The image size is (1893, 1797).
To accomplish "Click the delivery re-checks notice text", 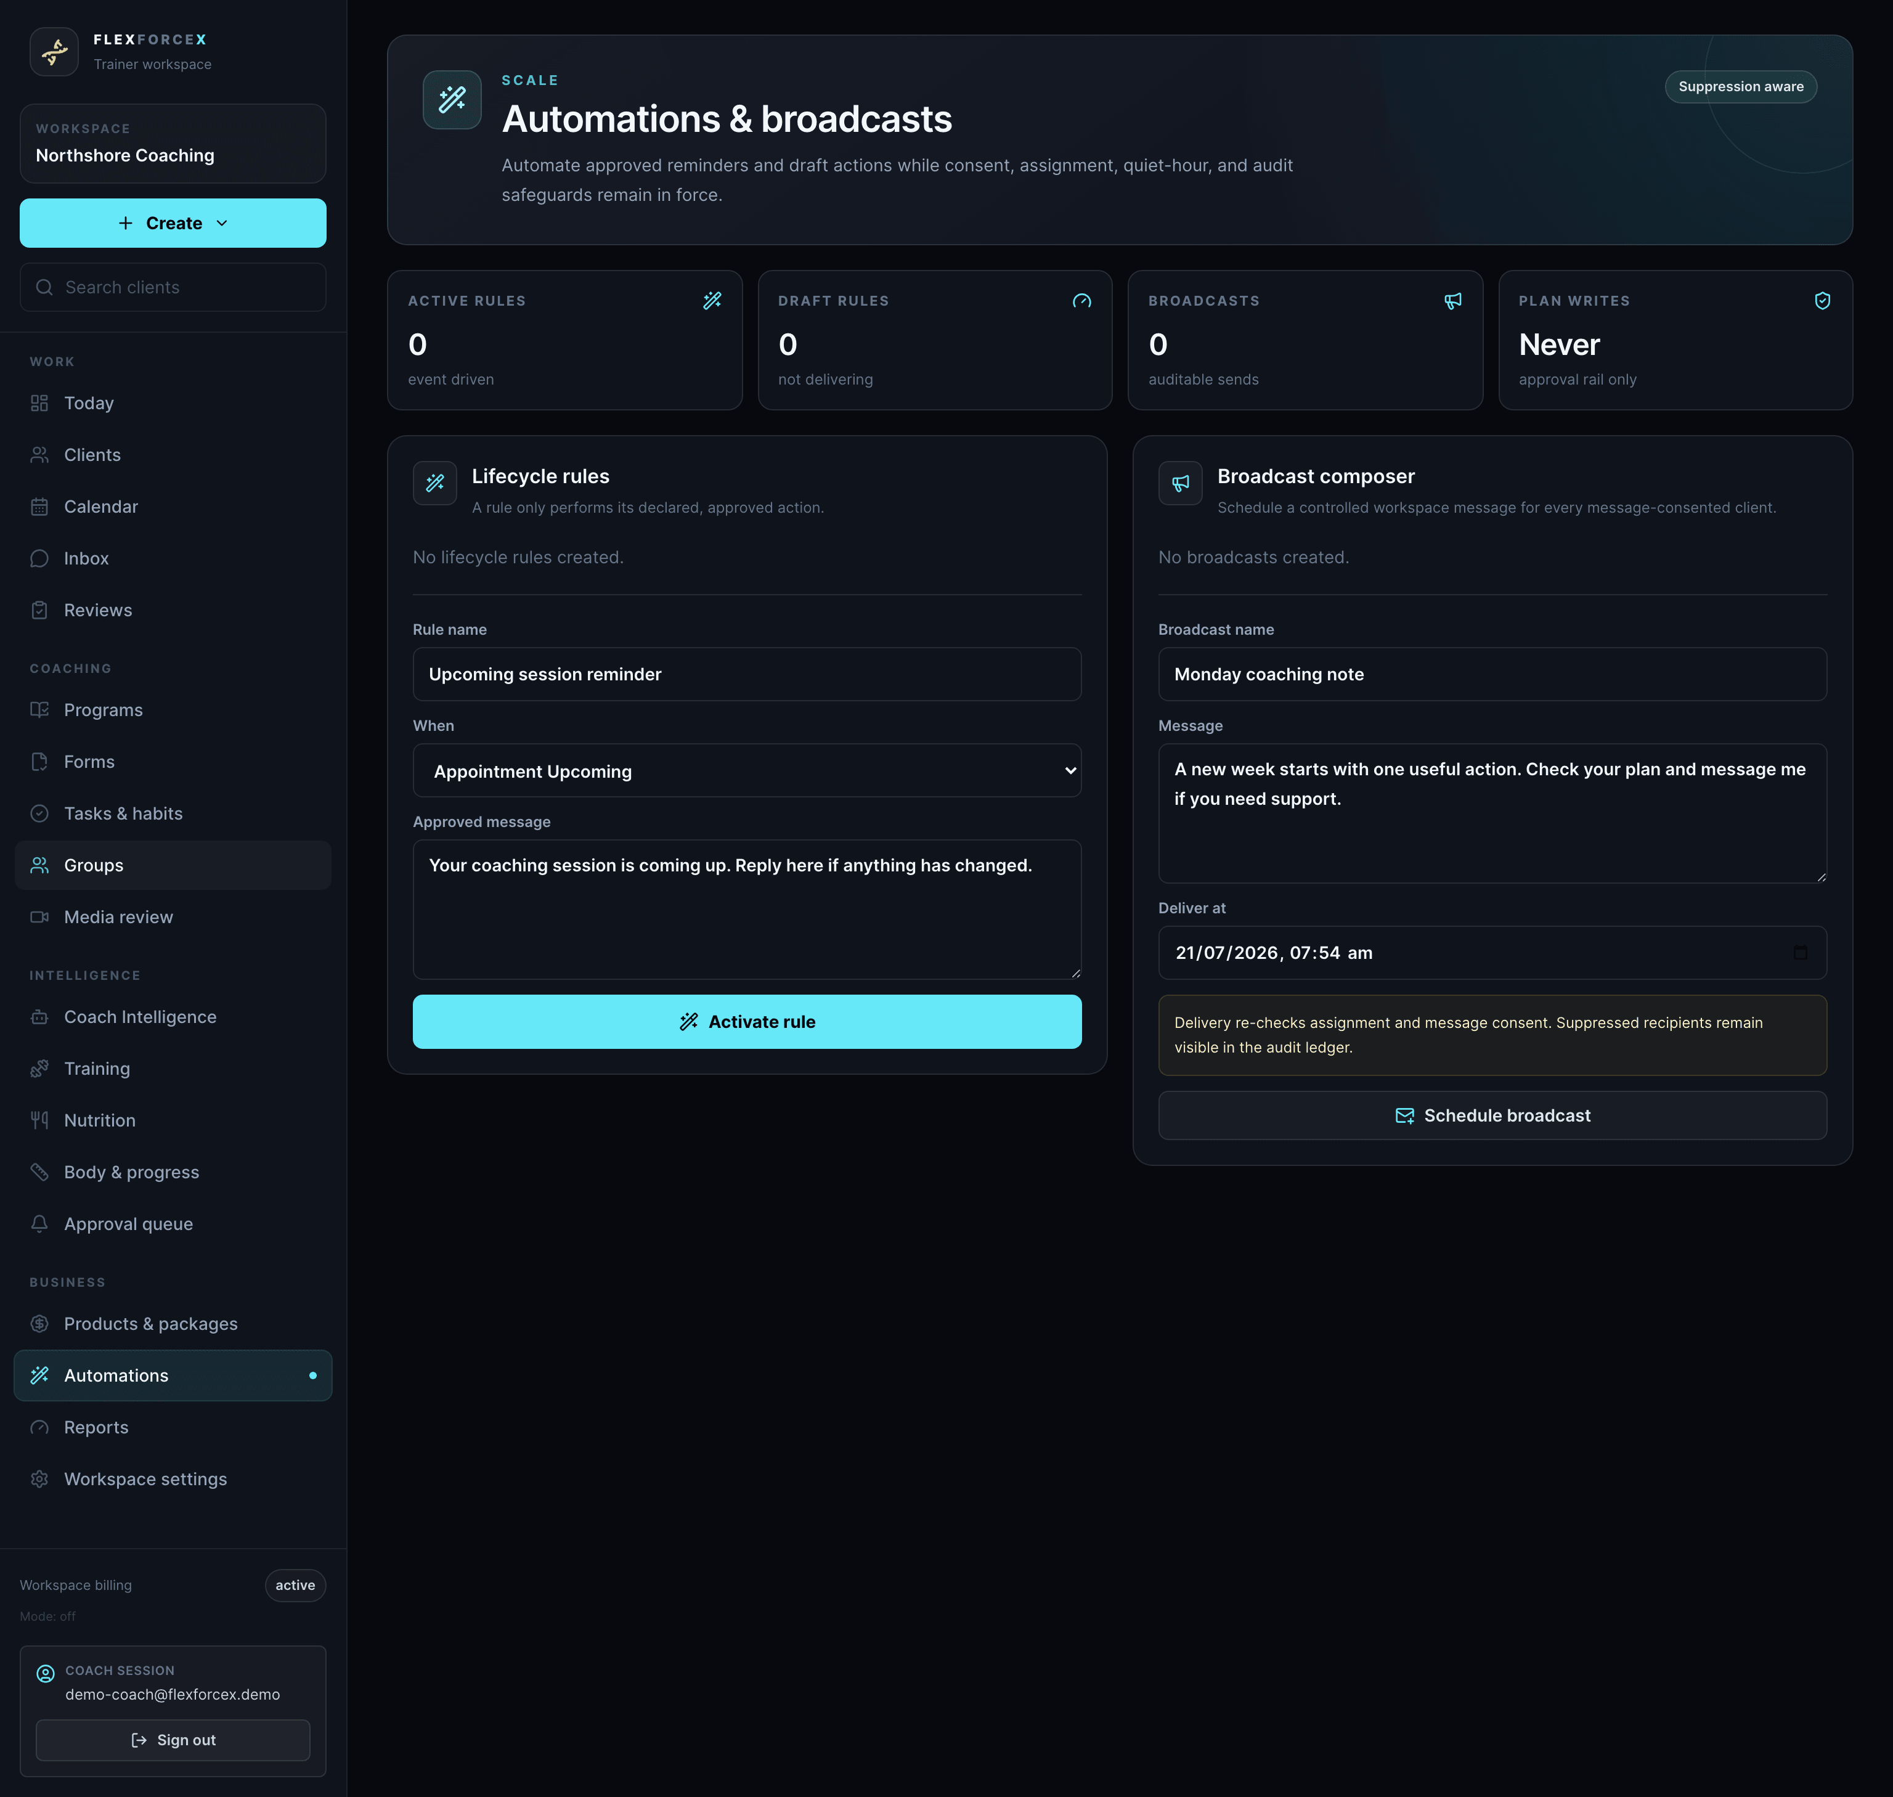I will coord(1468,1035).
